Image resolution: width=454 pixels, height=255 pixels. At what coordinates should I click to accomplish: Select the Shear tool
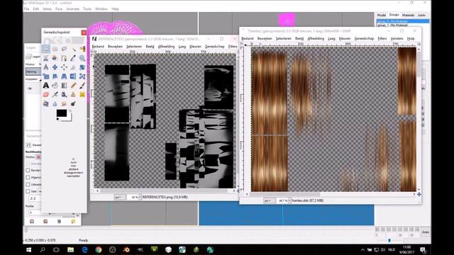click(55, 76)
